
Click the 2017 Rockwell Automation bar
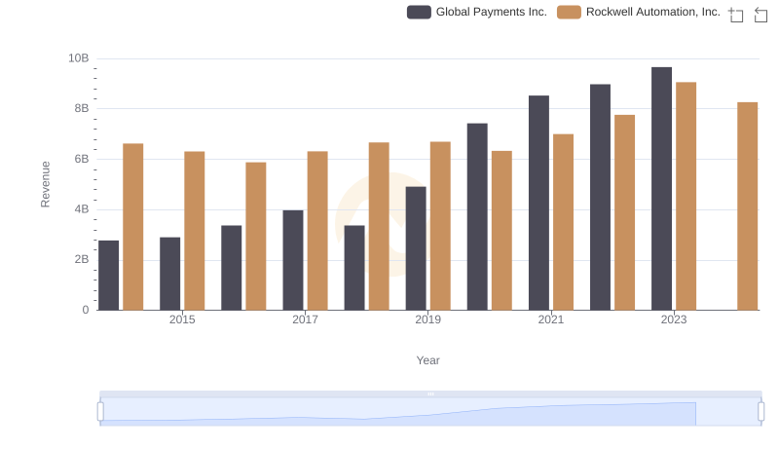point(317,231)
